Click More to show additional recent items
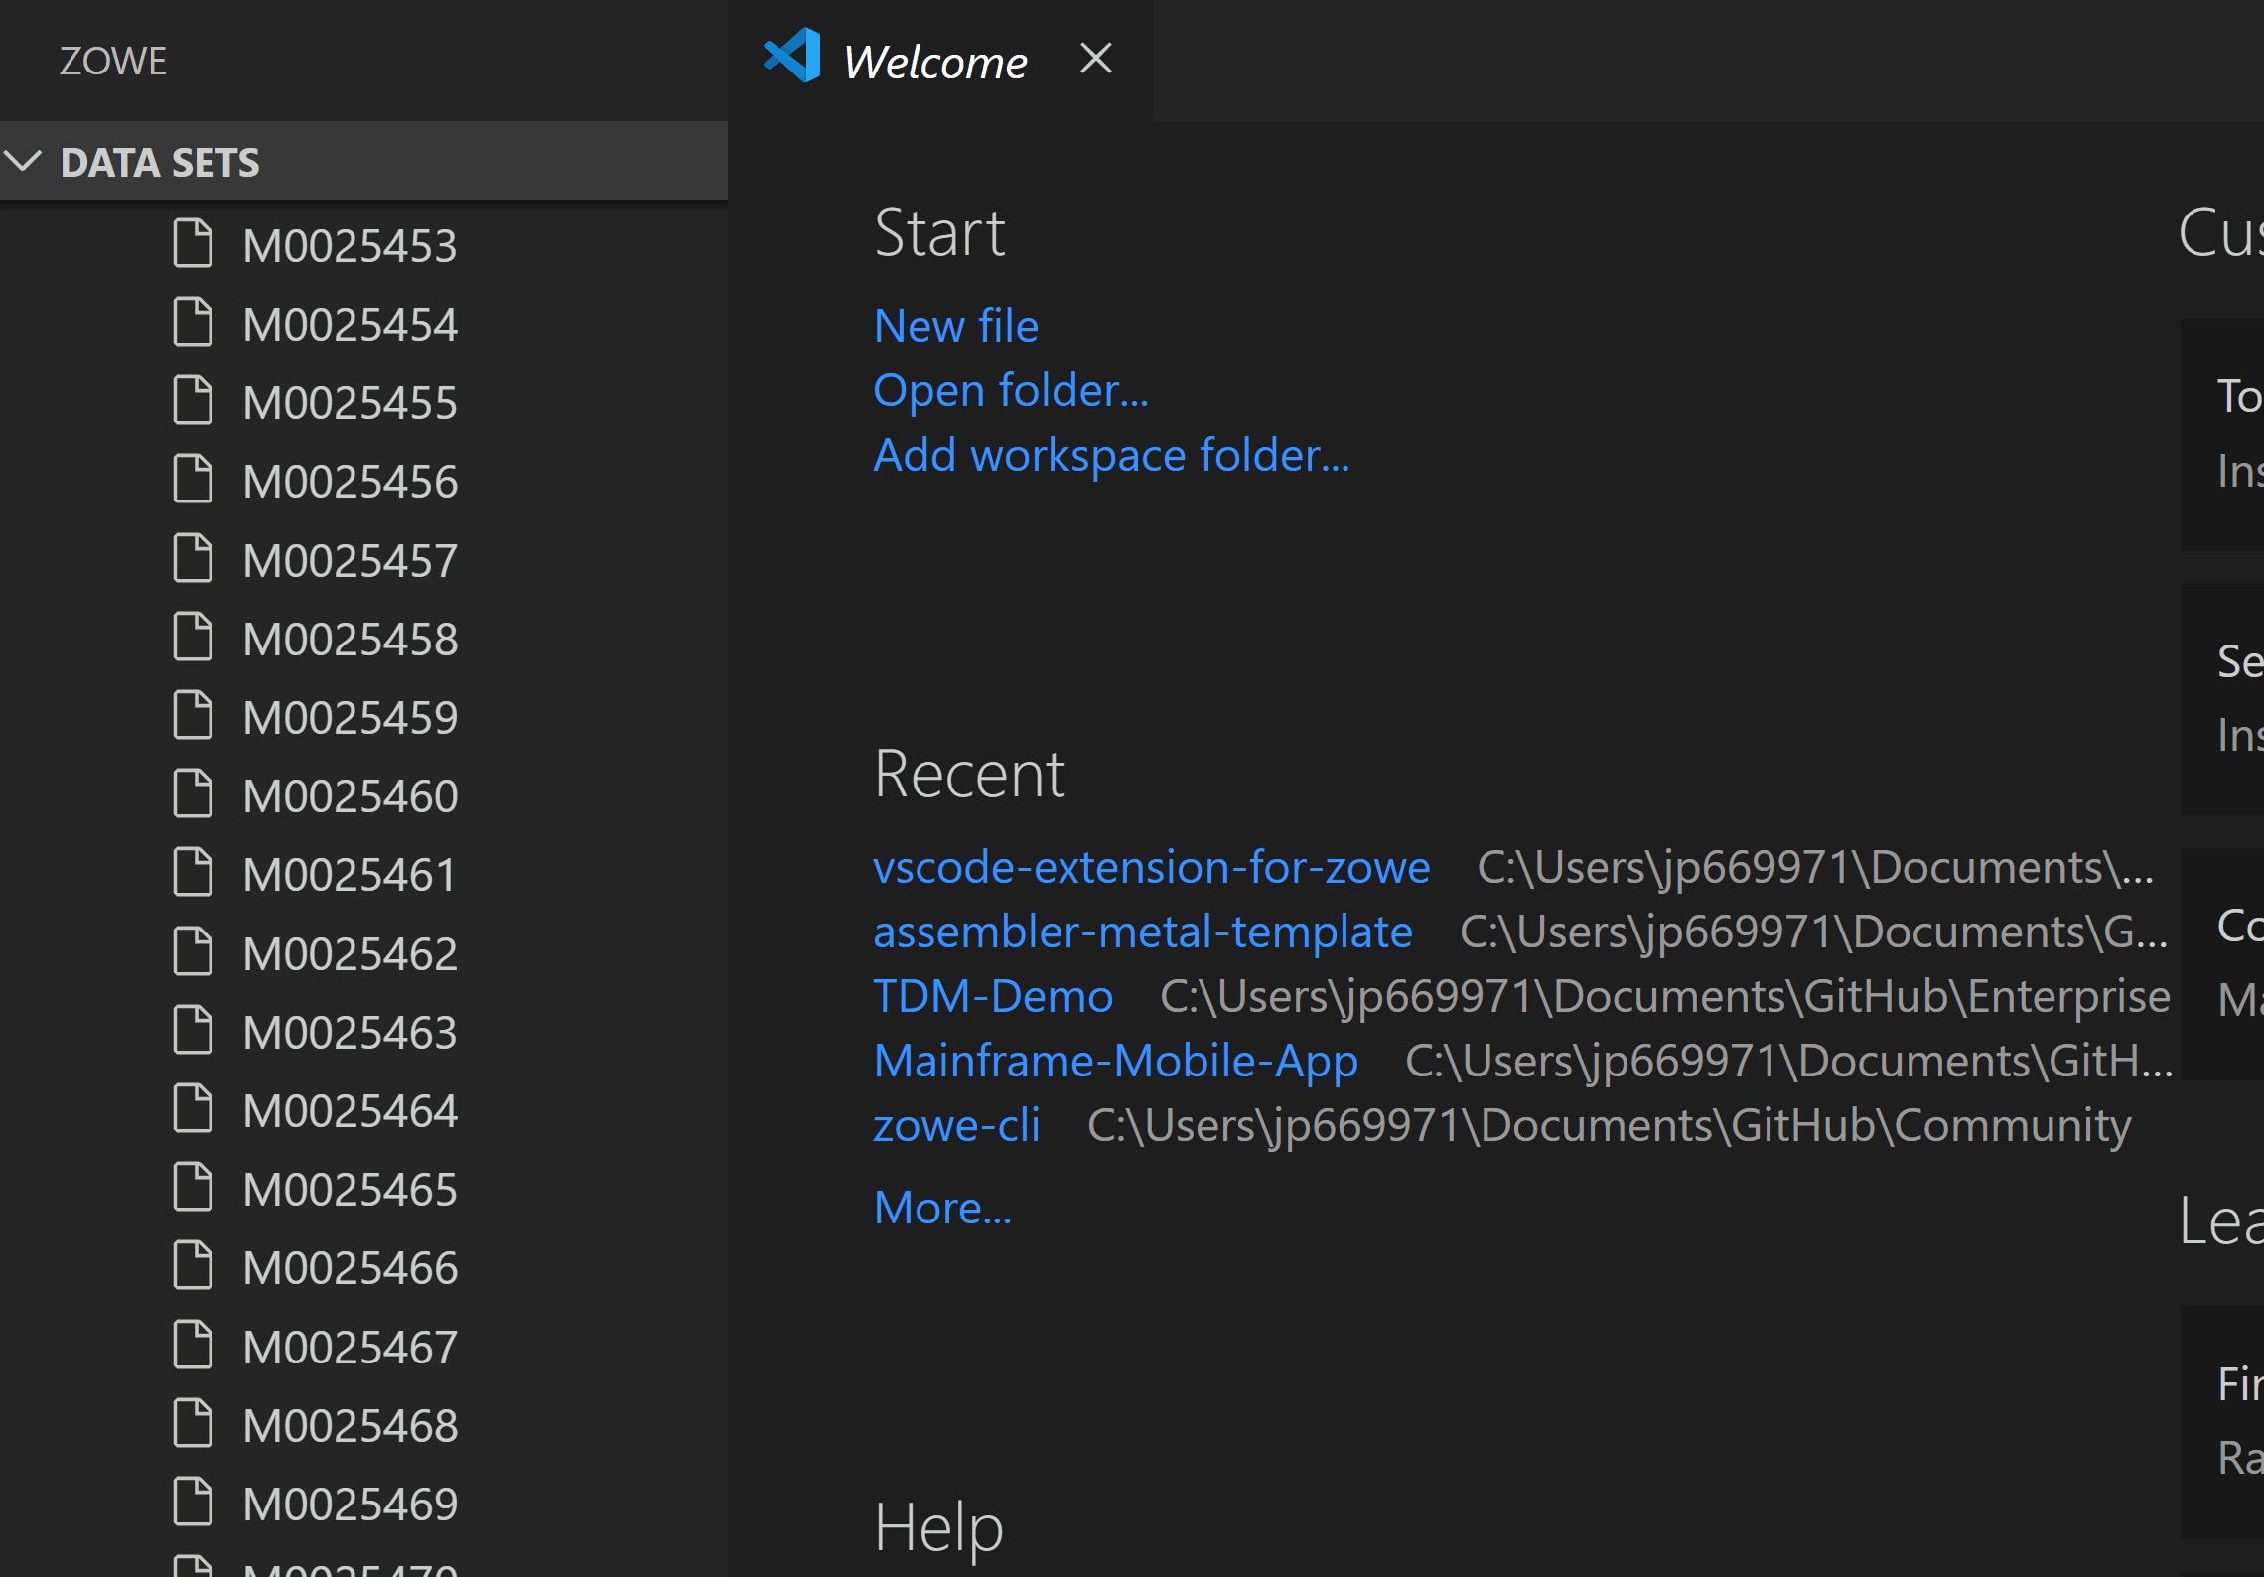 942,1207
